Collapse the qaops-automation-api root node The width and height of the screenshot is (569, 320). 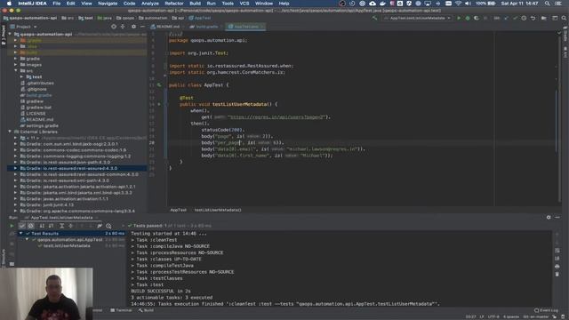click(10, 34)
